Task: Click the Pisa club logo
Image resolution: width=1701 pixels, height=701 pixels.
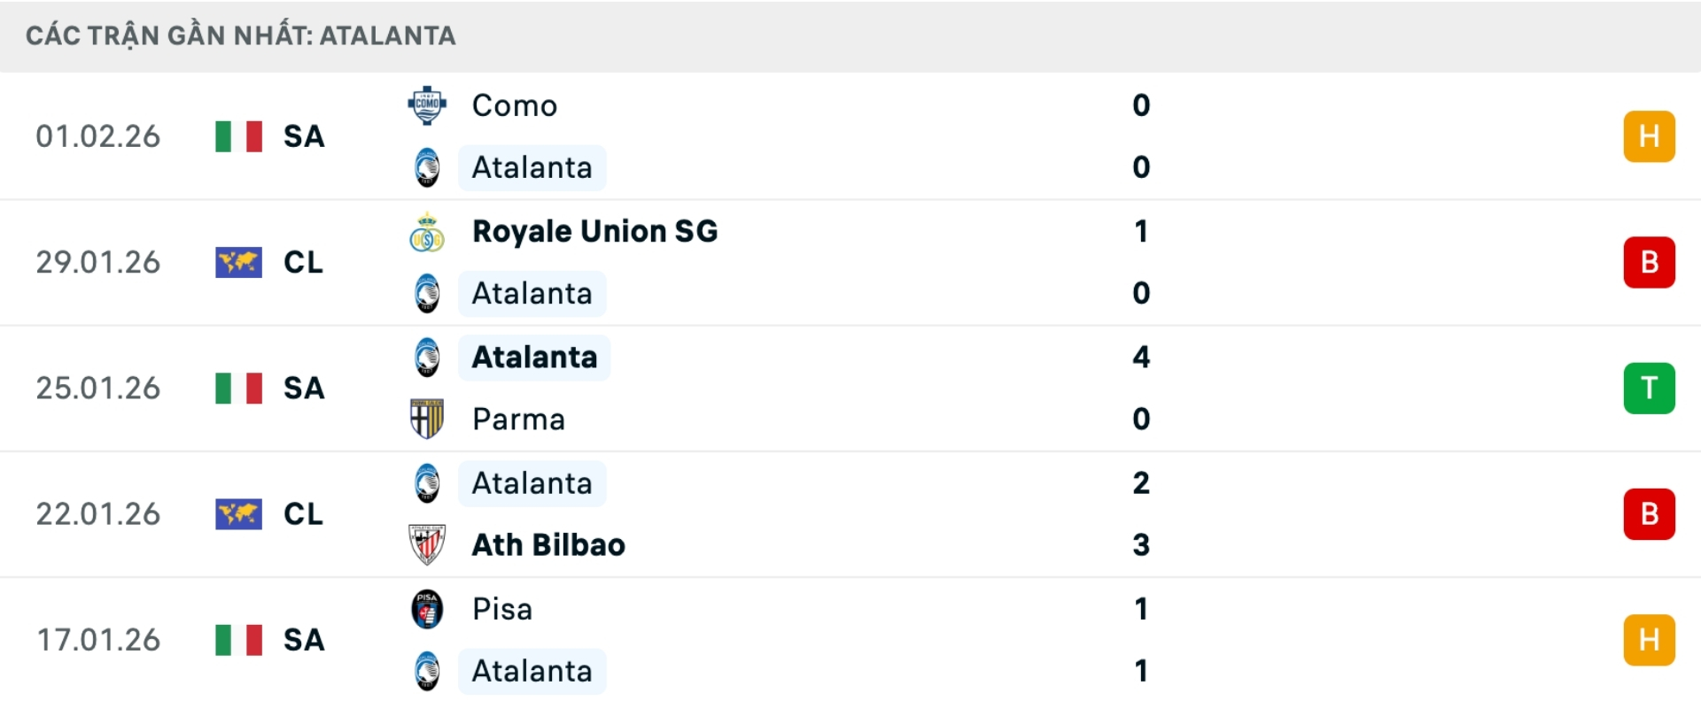Action: 428,609
